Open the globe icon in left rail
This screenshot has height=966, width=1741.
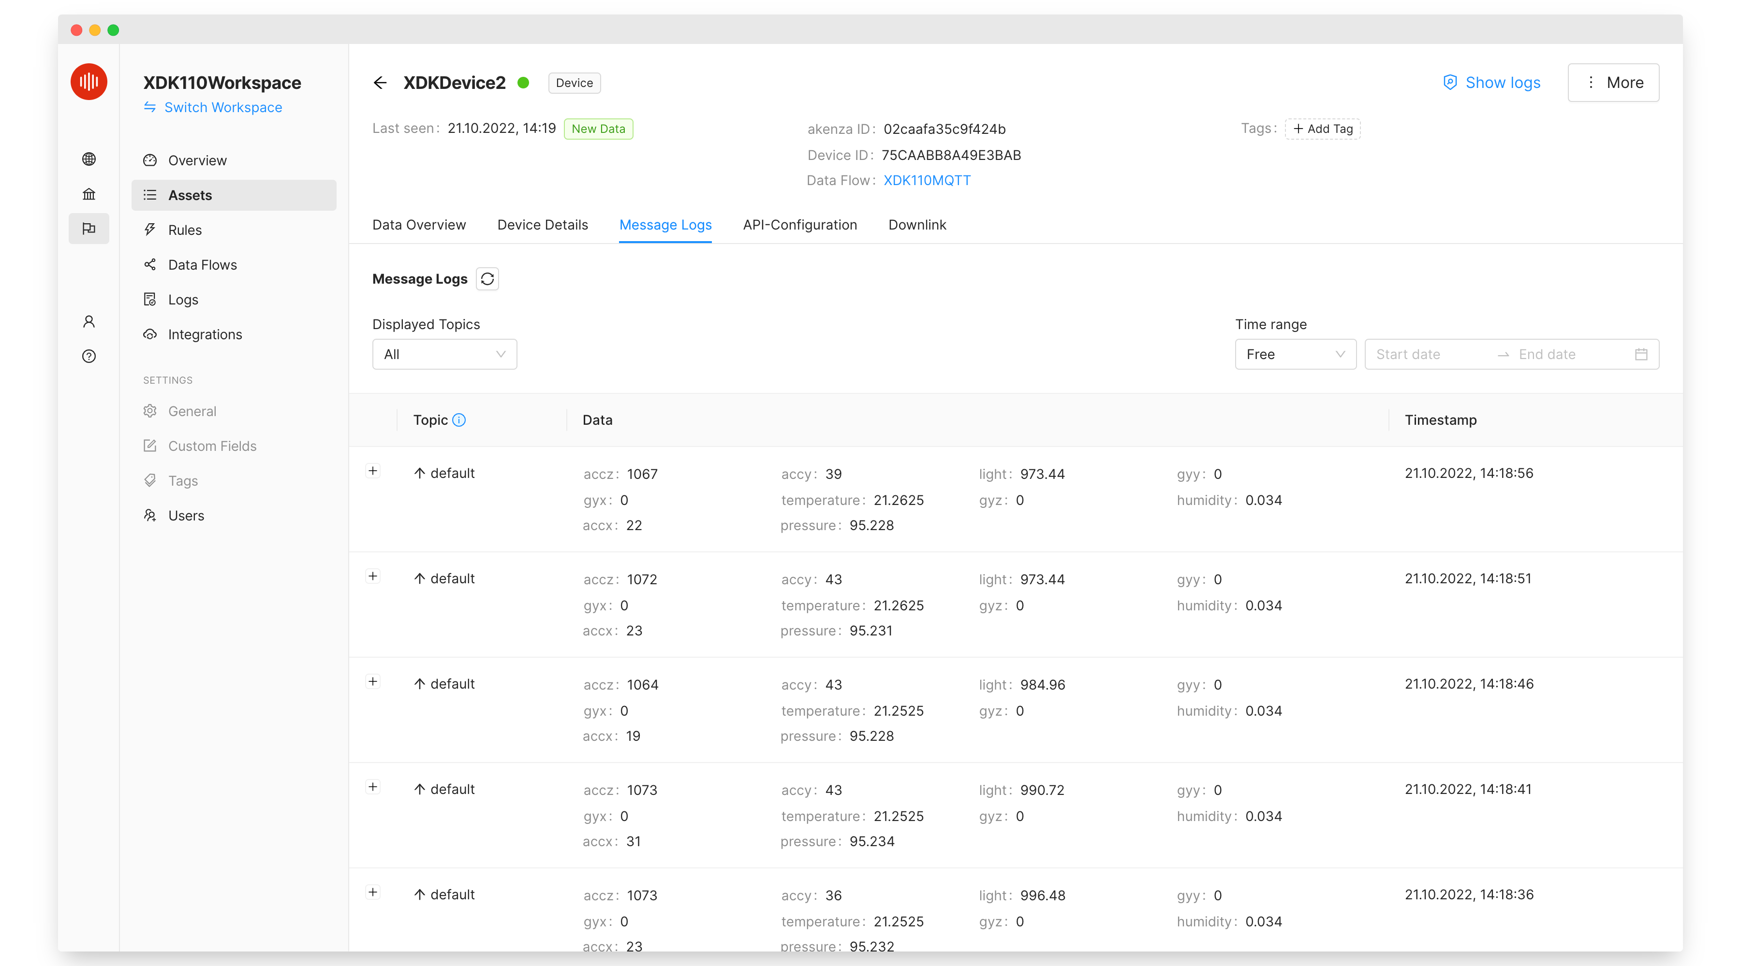pos(89,159)
